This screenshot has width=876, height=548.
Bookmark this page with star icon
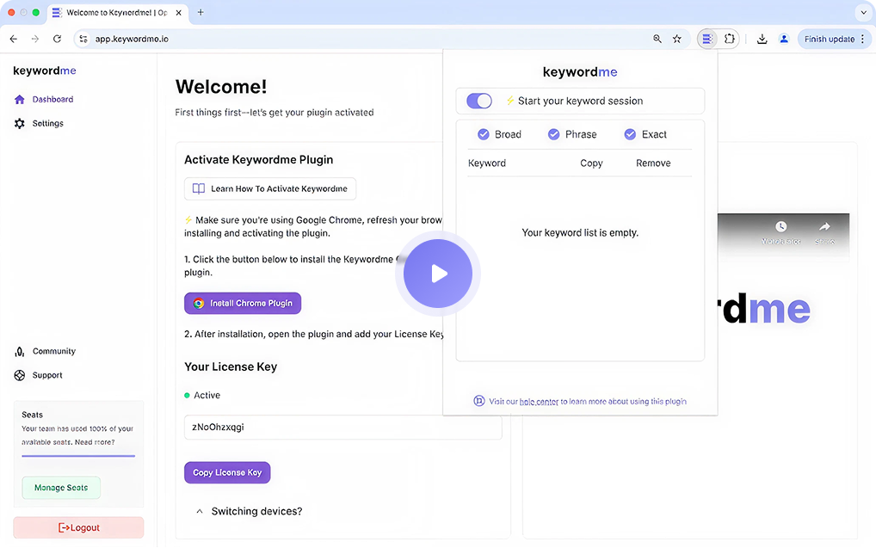point(677,39)
